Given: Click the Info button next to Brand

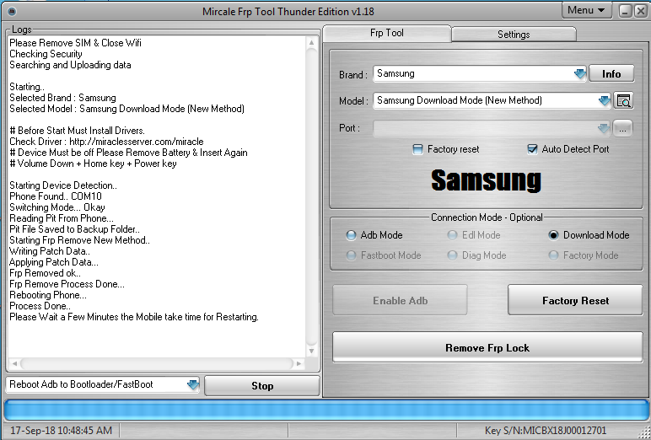Looking at the screenshot, I should pyautogui.click(x=611, y=74).
